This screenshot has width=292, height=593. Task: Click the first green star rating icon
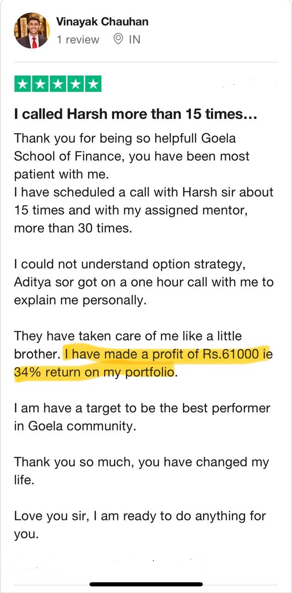pyautogui.click(x=23, y=84)
